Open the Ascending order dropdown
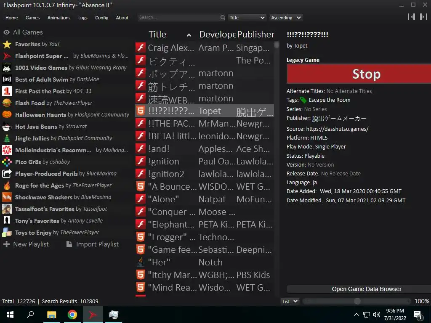The image size is (431, 323). (x=286, y=18)
